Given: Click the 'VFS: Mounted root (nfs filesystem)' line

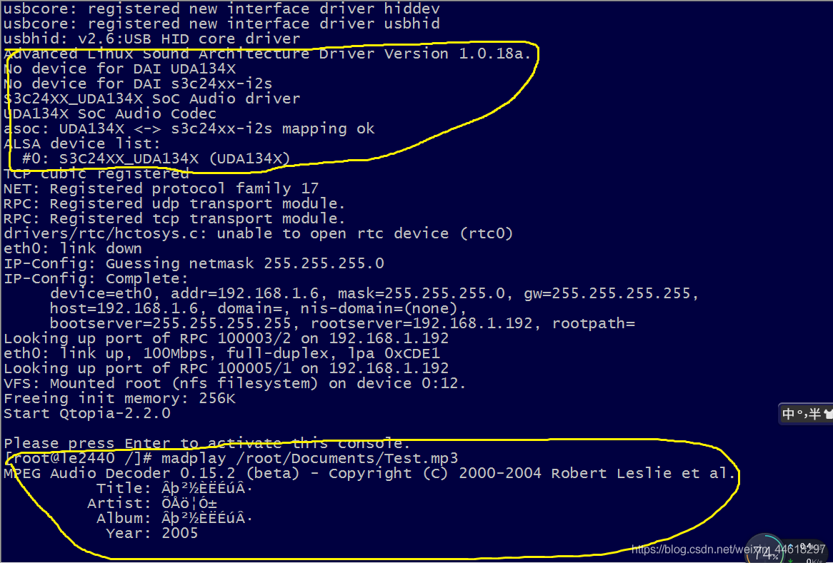Looking at the screenshot, I should [235, 383].
